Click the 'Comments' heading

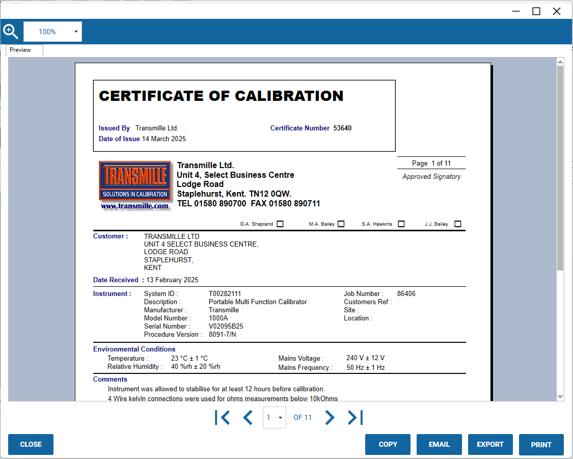coord(110,380)
